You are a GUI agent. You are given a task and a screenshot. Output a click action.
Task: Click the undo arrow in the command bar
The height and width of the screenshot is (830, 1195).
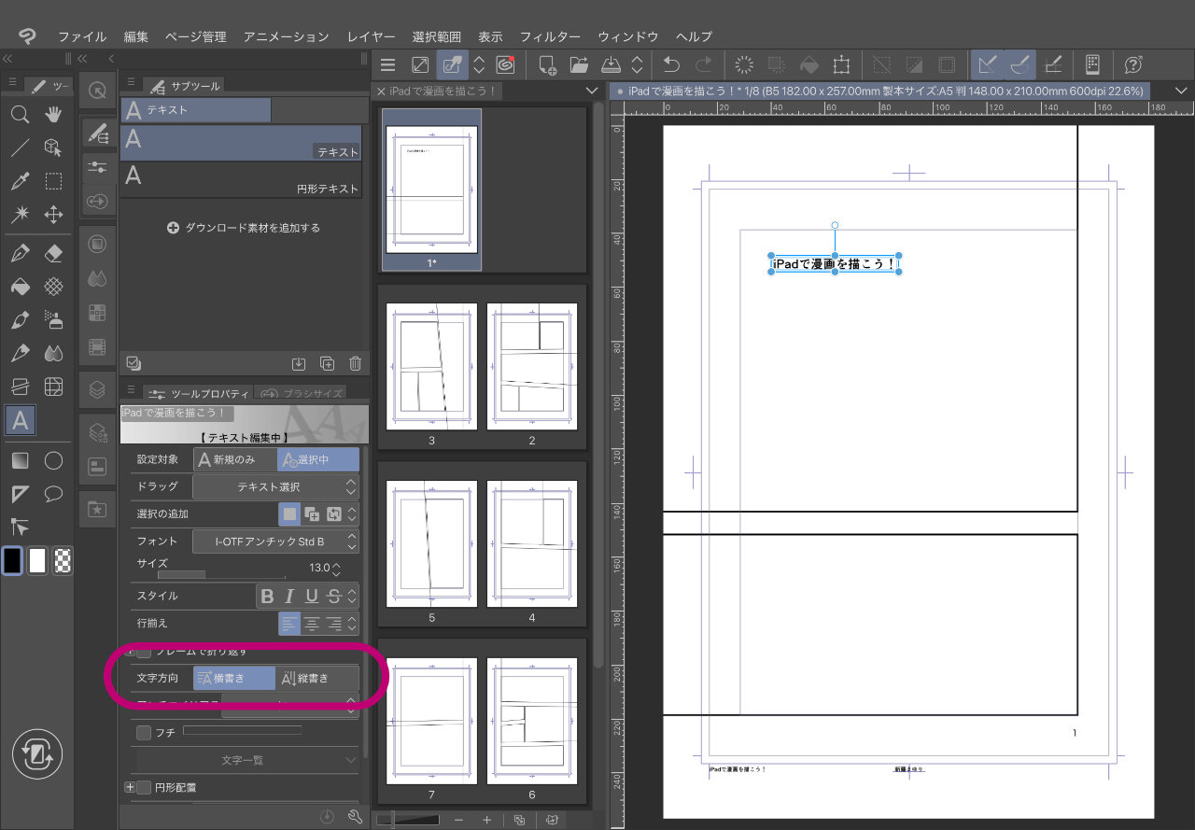coord(670,64)
